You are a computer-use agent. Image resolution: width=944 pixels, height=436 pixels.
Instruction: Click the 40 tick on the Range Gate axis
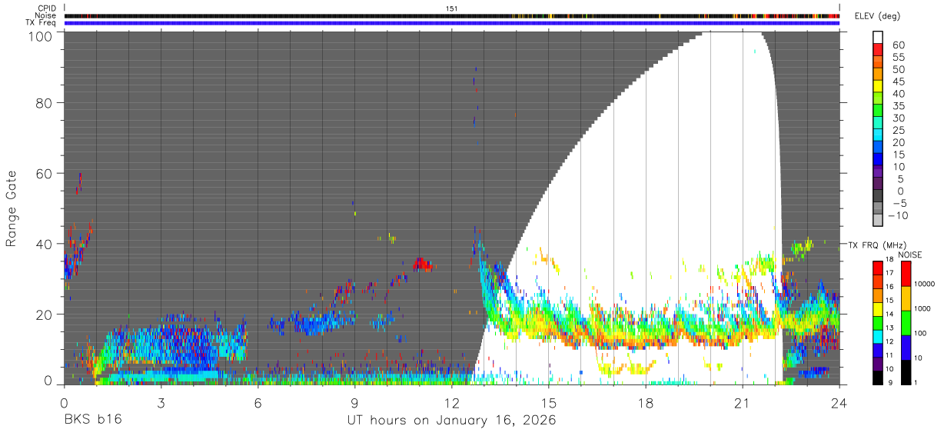(45, 244)
